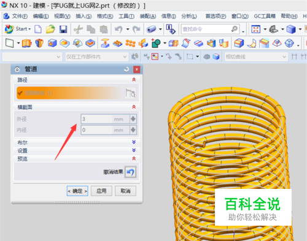Click the shaded cube rendering style icon

pos(291,29)
